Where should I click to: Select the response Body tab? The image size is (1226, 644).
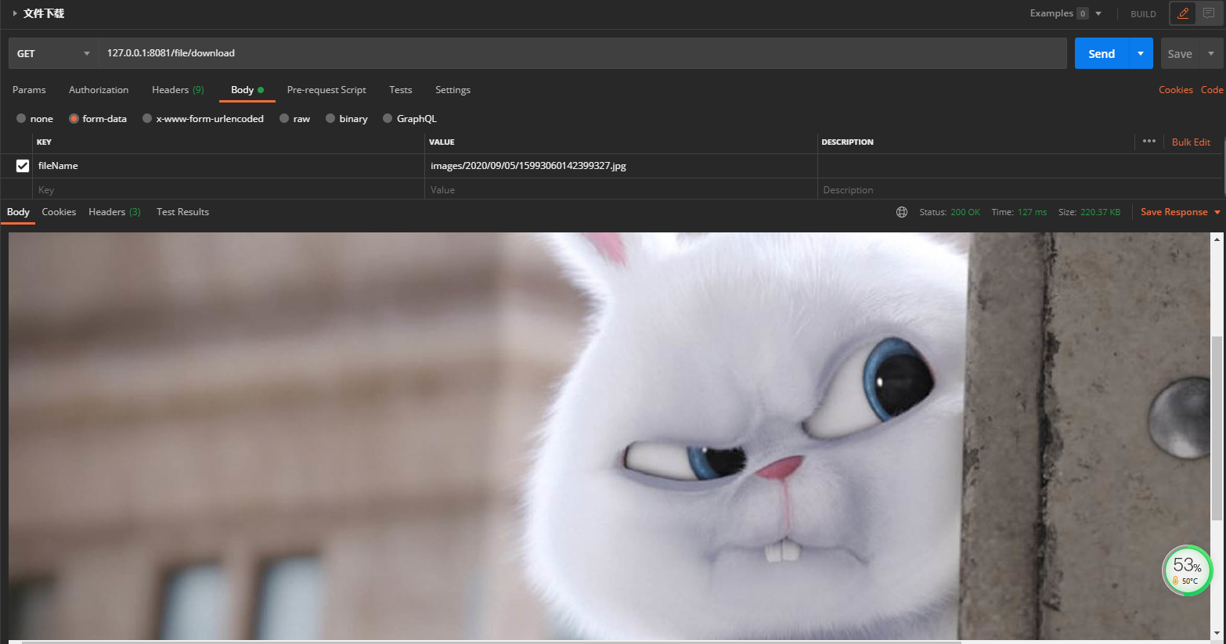click(18, 212)
